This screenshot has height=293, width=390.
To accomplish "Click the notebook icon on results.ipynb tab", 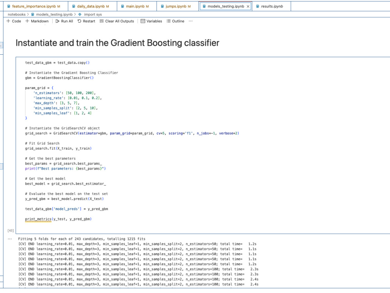I will 257,6.
